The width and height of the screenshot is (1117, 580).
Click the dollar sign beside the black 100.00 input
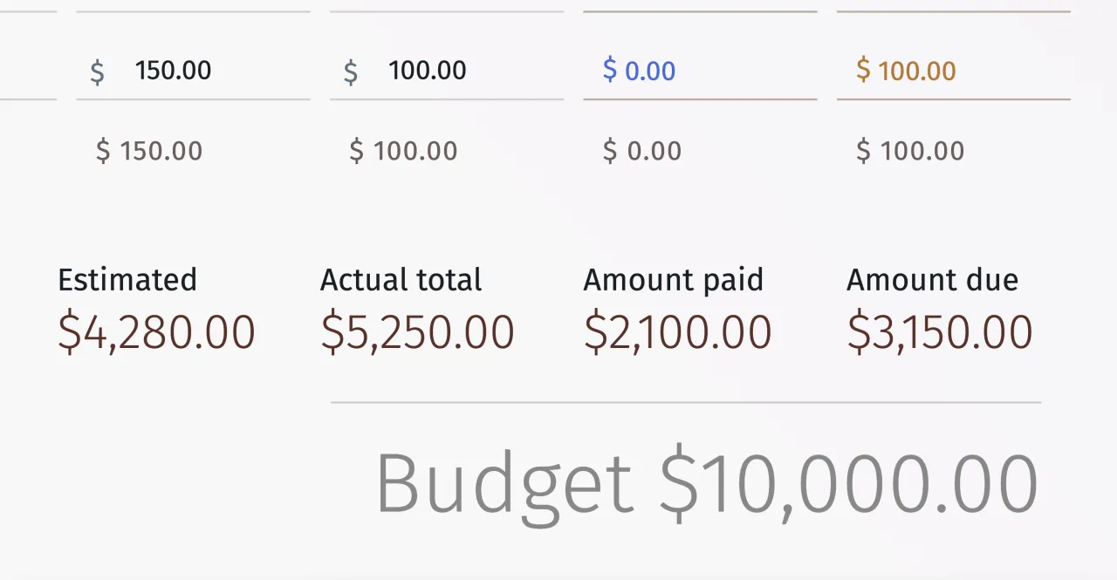[351, 72]
